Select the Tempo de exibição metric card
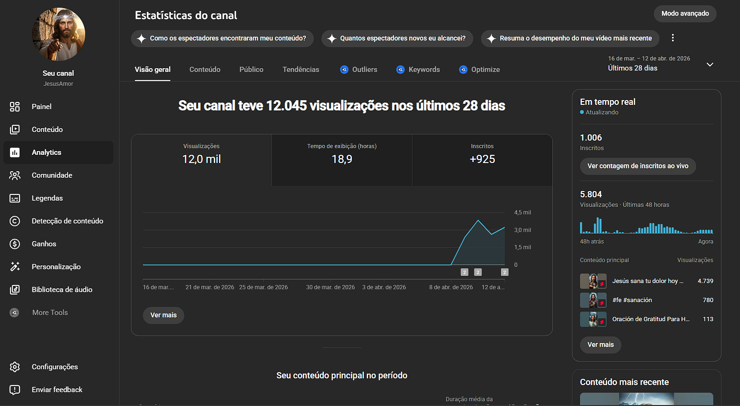The height and width of the screenshot is (406, 740). [x=342, y=160]
